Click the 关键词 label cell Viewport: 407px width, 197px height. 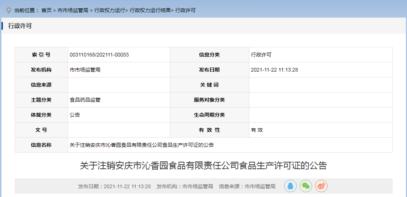tap(210, 85)
